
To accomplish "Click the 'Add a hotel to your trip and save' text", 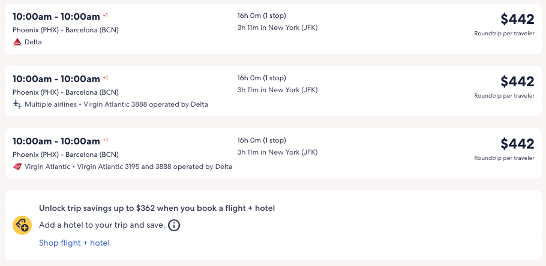I will [x=101, y=225].
